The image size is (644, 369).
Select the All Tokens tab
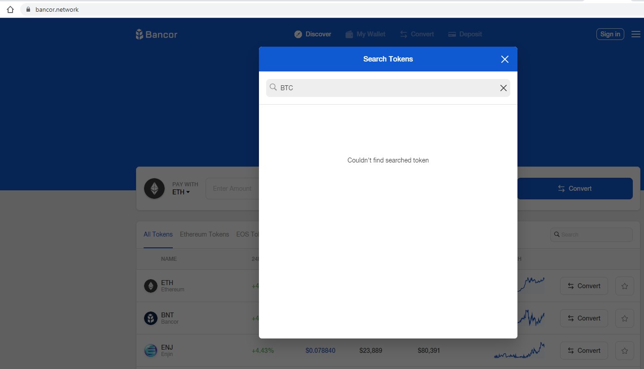[158, 234]
